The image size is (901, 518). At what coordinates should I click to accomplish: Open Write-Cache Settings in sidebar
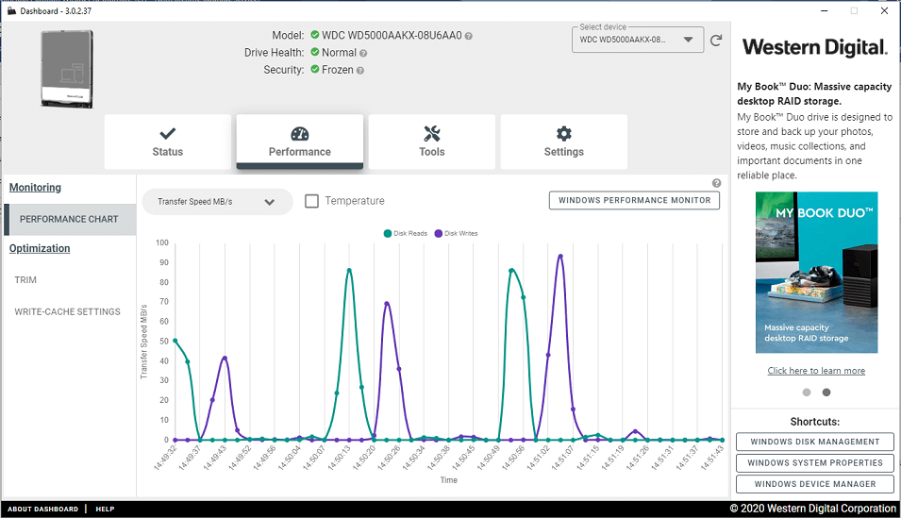coord(67,311)
